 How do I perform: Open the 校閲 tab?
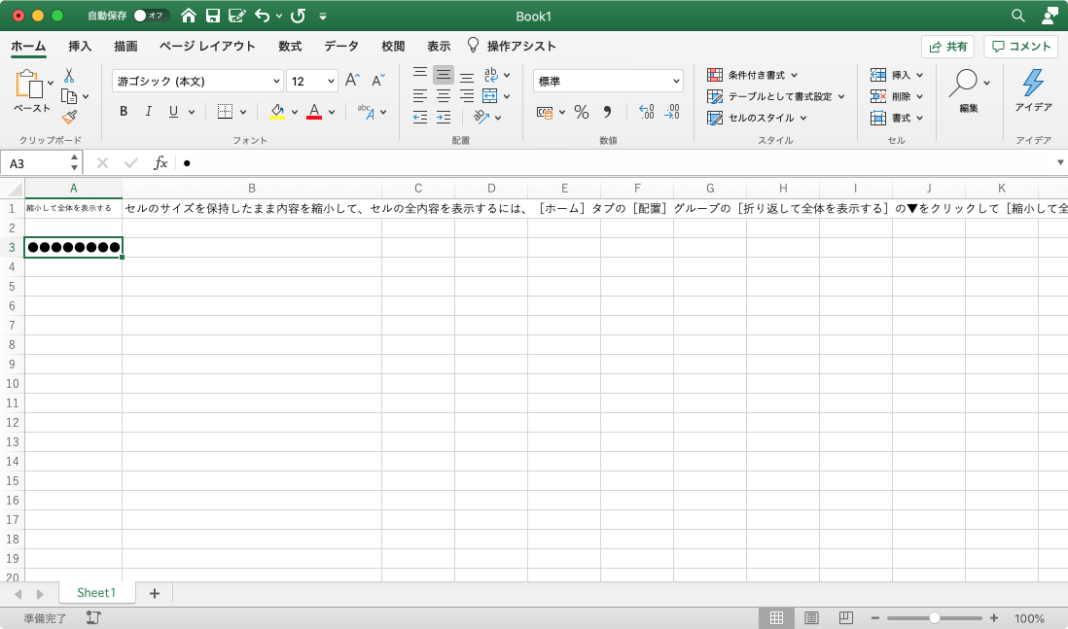[x=393, y=46]
